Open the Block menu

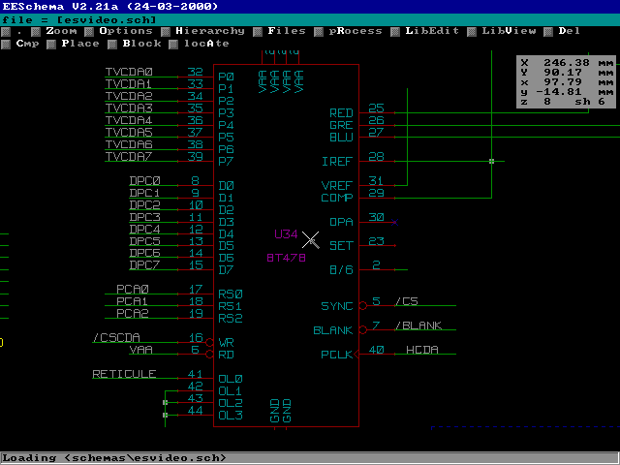click(141, 44)
